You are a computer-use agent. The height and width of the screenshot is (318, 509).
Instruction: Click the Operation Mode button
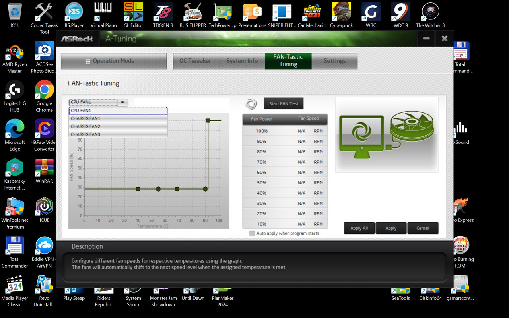[x=114, y=61]
